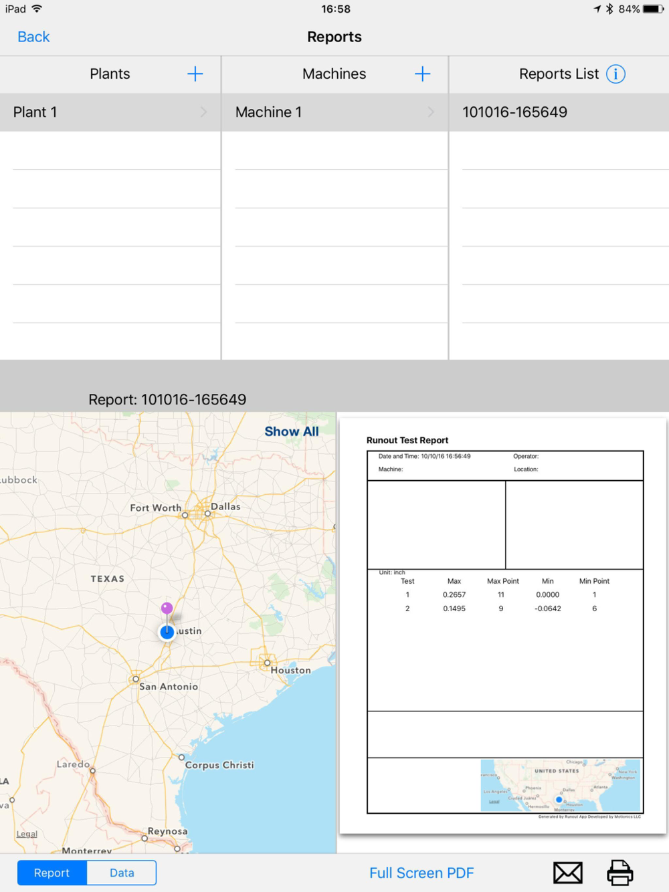Tap Dallas label on the map
The height and width of the screenshot is (892, 669).
225,506
